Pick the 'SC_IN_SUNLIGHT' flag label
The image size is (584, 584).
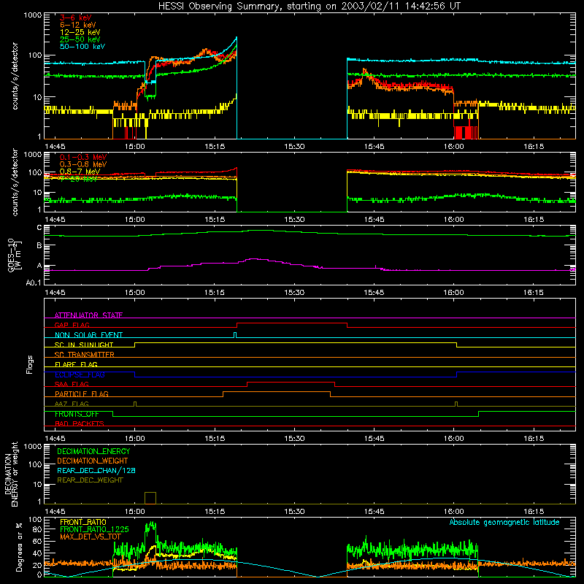coord(84,345)
